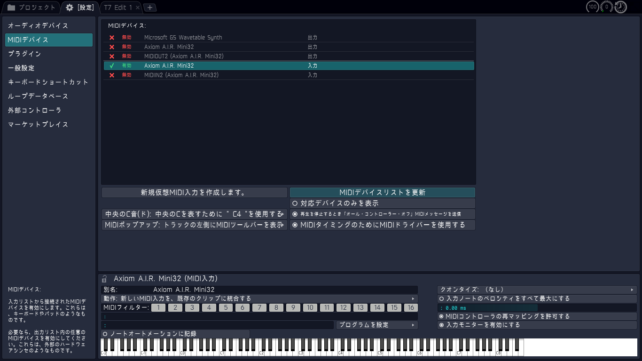This screenshot has height=361, width=642.
Task: Toggle 入力モニターを有効にする
Action: [x=537, y=325]
